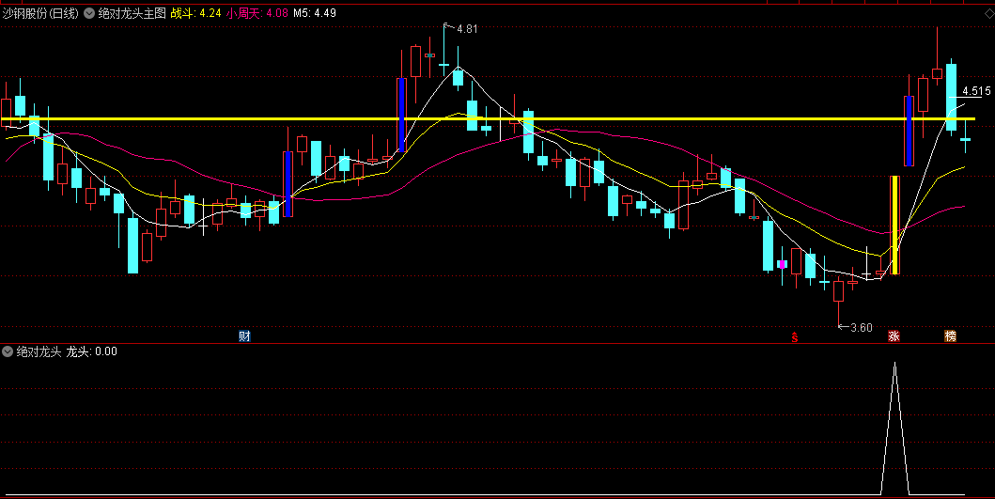
Task: Click the 4.515 current price label
Action: (976, 91)
